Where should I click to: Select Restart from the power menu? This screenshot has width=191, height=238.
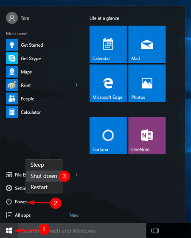[44, 188]
